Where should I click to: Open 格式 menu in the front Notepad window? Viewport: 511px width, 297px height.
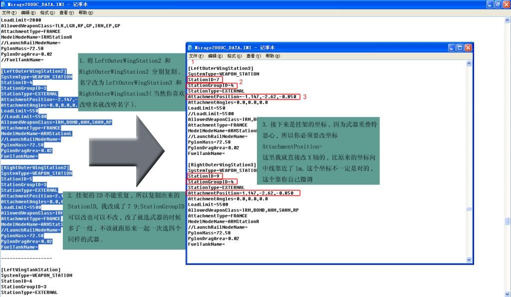click(x=235, y=56)
